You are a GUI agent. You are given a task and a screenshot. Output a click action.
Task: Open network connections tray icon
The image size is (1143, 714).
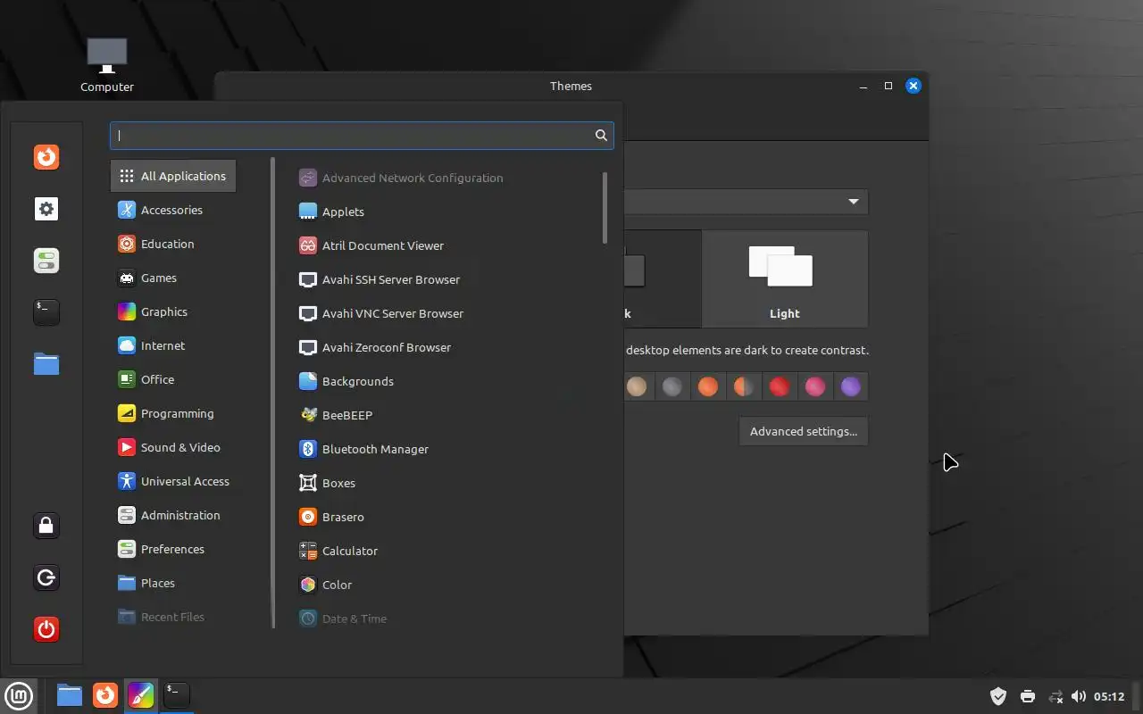click(x=1055, y=696)
